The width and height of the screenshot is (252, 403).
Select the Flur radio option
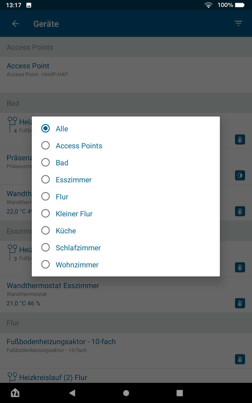tap(46, 196)
